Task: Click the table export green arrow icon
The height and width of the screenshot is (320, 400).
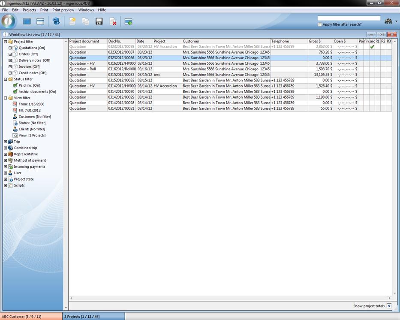Action: click(128, 21)
